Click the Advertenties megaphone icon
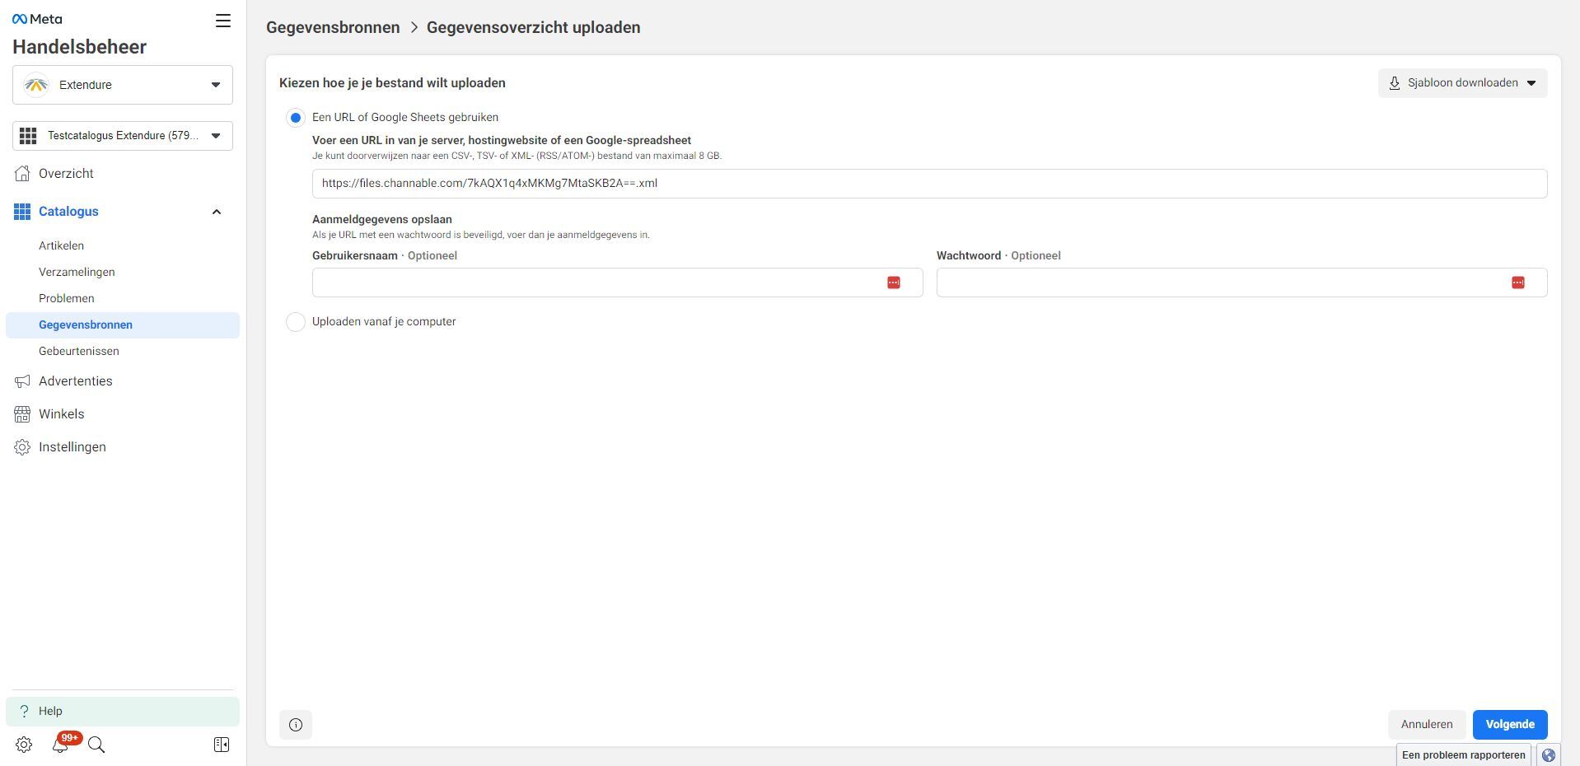This screenshot has width=1580, height=766. (22, 381)
